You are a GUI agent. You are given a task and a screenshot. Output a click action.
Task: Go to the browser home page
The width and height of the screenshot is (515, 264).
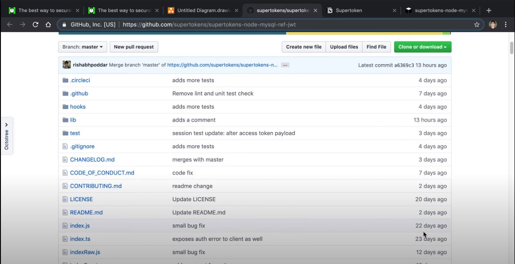[48, 24]
